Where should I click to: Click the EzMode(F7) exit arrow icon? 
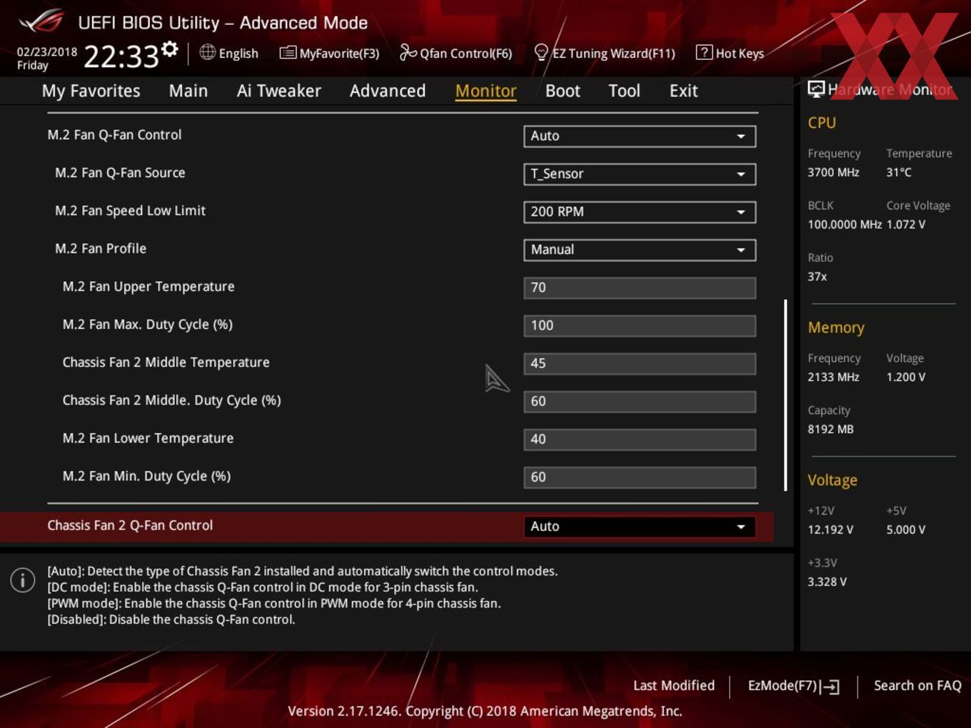coord(830,687)
